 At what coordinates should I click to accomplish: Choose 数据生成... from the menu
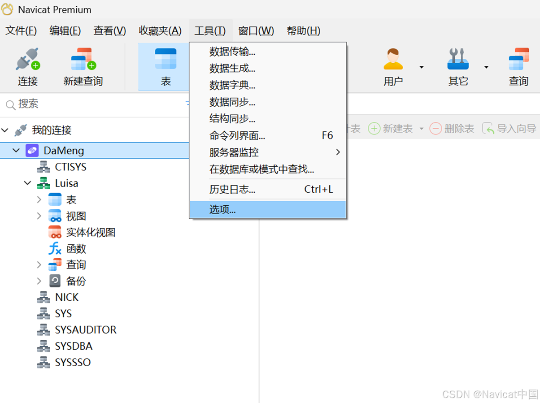(268, 69)
